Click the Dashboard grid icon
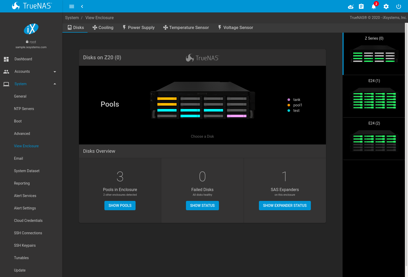Viewport: 408px width, 277px height. pos(6,59)
